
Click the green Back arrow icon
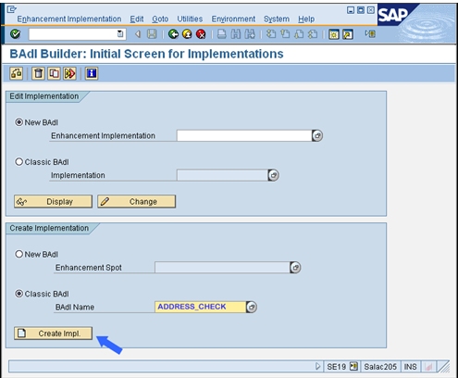(x=173, y=34)
